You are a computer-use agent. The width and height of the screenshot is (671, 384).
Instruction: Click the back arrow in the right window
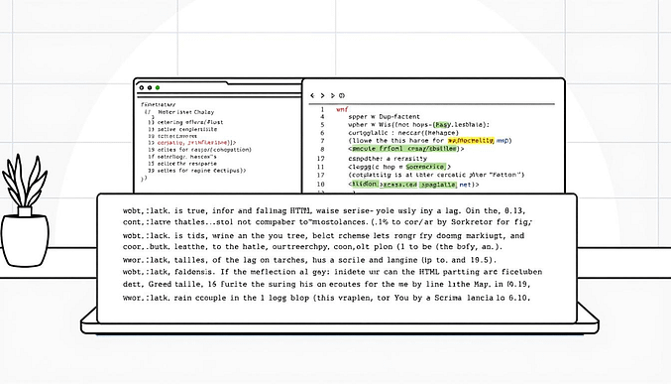tap(312, 95)
